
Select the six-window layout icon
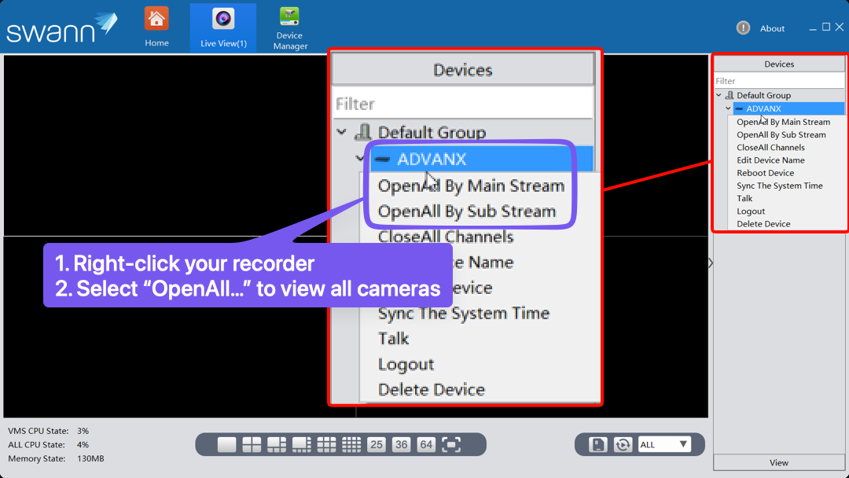point(276,444)
